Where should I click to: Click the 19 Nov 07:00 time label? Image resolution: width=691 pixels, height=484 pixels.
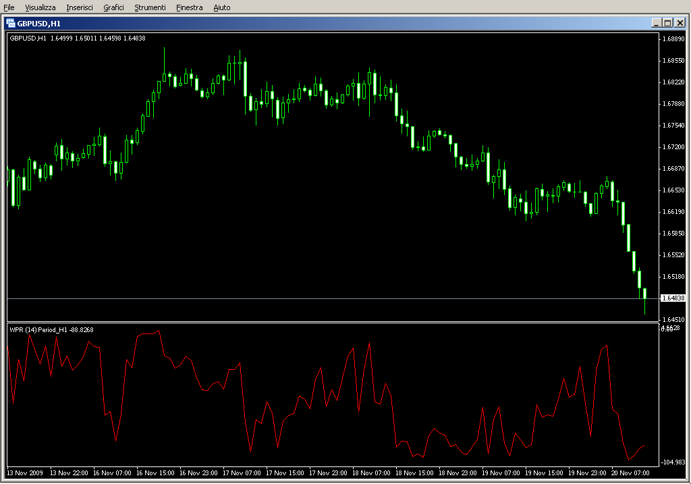click(501, 473)
